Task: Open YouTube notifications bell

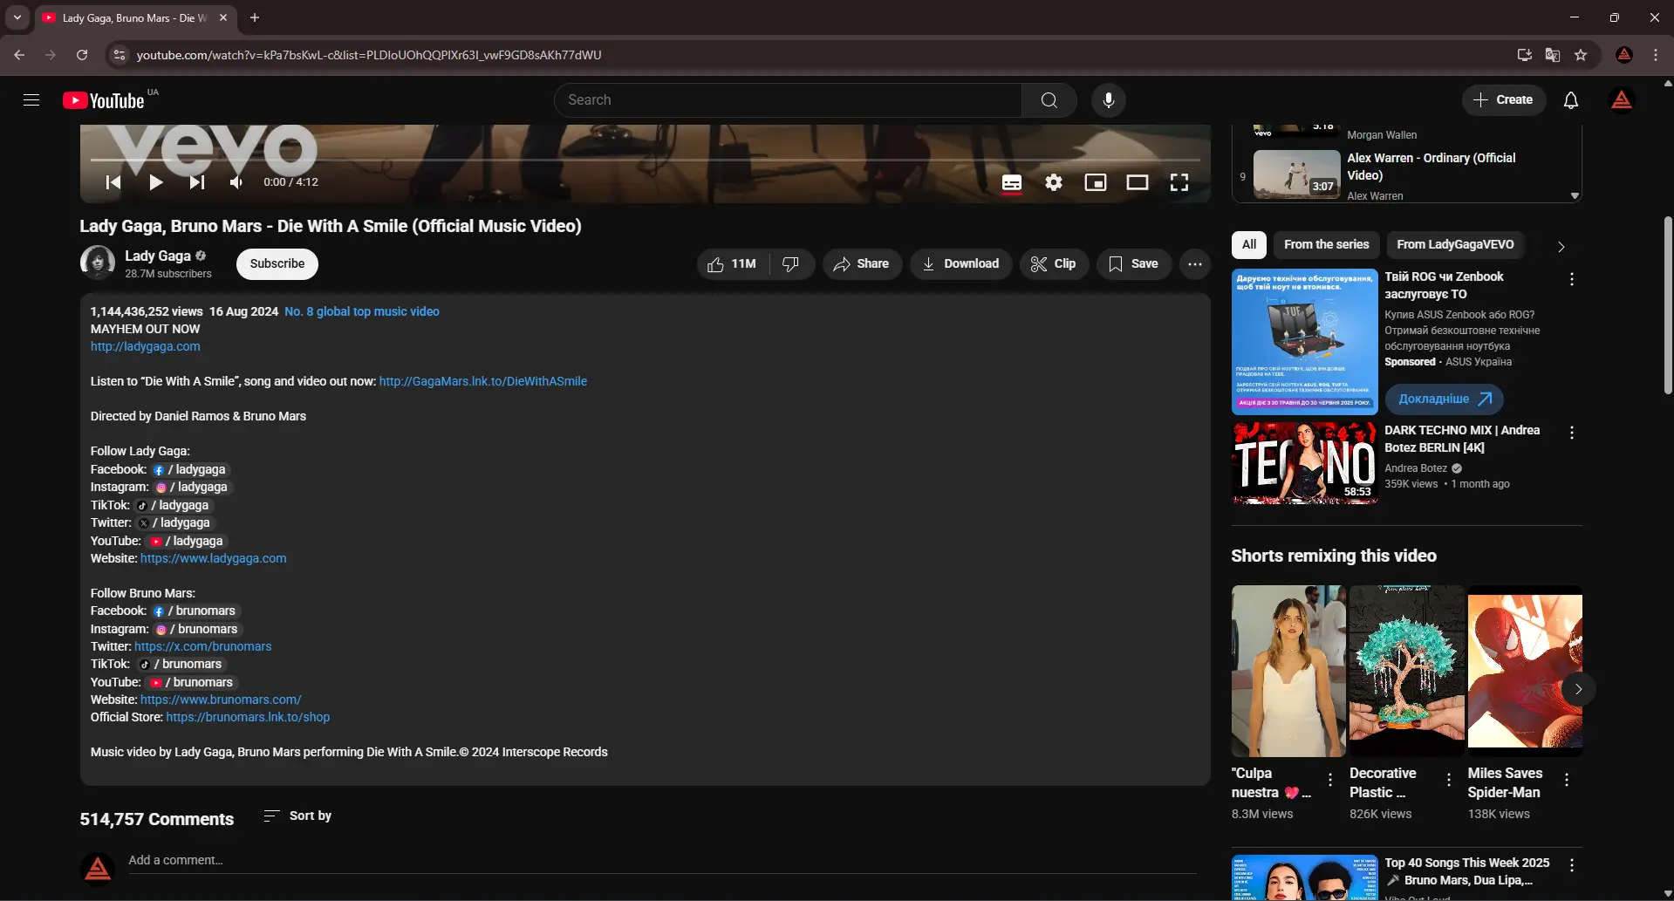Action: pos(1569,99)
